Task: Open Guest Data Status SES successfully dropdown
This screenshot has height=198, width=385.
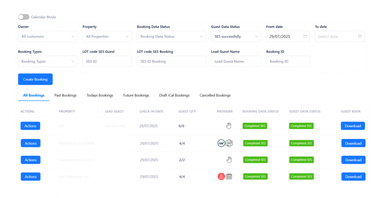Action: pyautogui.click(x=236, y=36)
